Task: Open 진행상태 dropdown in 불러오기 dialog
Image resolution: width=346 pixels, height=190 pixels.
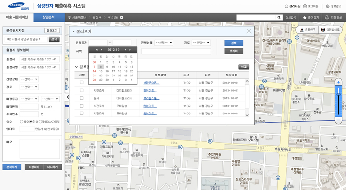Action: [x=164, y=43]
